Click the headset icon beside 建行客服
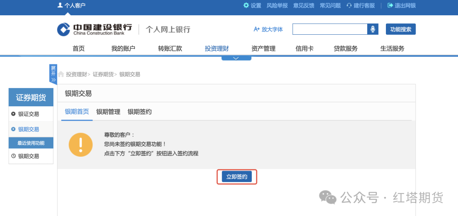 [349, 5]
